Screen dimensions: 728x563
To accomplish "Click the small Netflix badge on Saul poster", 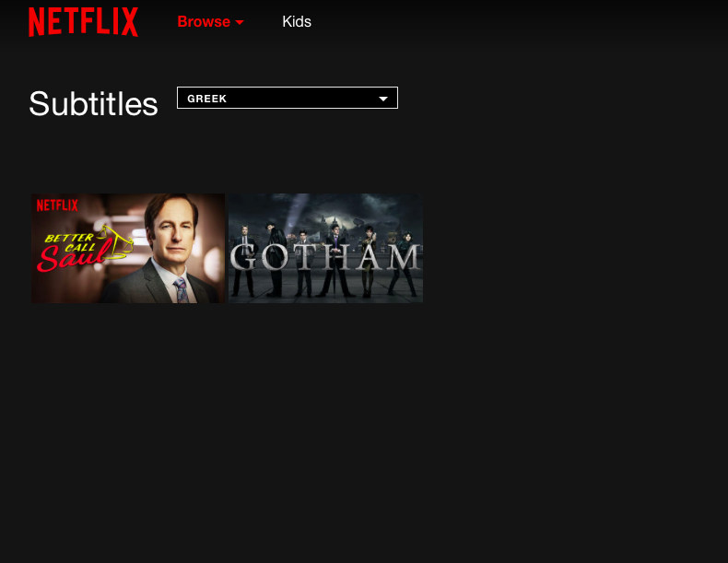I will pos(57,205).
